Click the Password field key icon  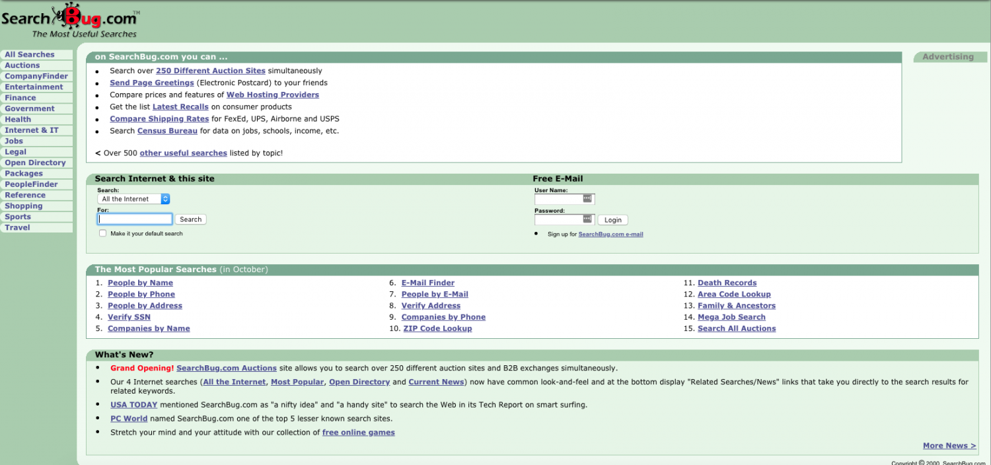tap(587, 219)
